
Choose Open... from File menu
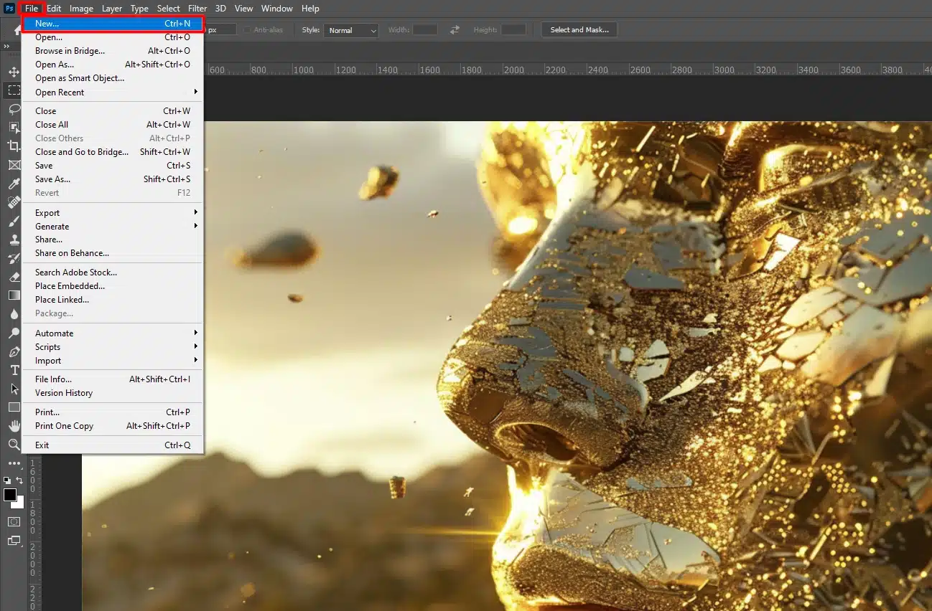click(113, 37)
